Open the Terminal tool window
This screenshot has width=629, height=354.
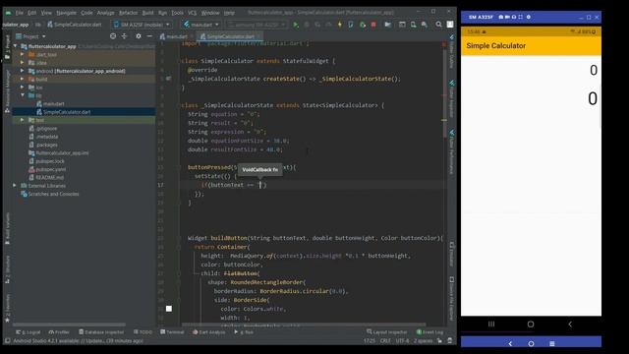172,332
